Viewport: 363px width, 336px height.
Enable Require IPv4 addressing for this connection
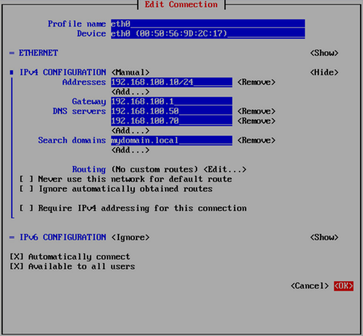133,208
